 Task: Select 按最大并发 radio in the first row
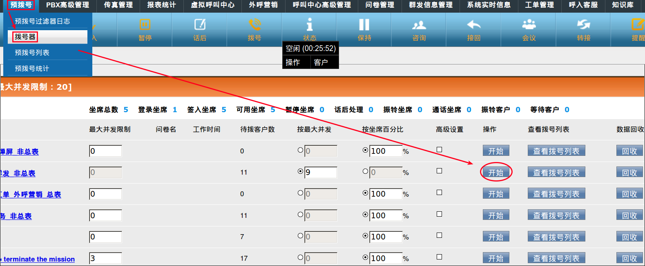click(300, 150)
